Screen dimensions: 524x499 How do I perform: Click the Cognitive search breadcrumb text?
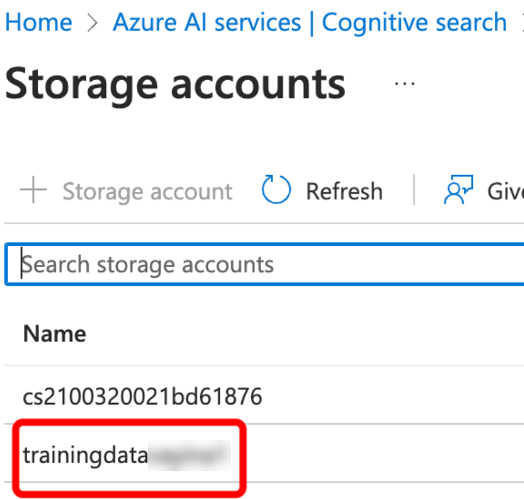click(414, 23)
